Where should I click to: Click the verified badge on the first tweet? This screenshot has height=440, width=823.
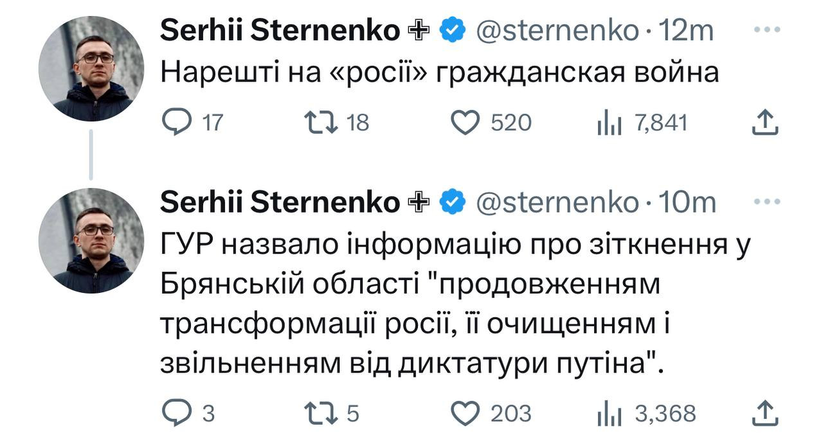pyautogui.click(x=453, y=30)
